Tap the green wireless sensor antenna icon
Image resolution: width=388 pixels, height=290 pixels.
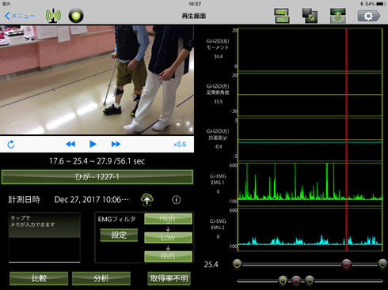53,16
